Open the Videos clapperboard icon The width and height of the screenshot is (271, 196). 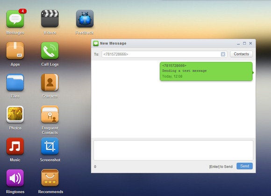pos(50,19)
